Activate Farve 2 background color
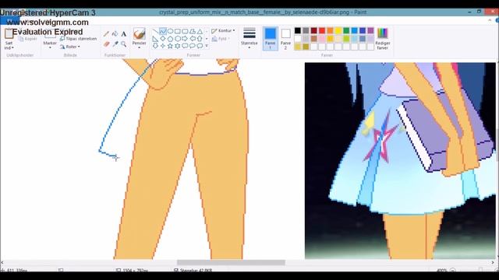 (x=285, y=38)
